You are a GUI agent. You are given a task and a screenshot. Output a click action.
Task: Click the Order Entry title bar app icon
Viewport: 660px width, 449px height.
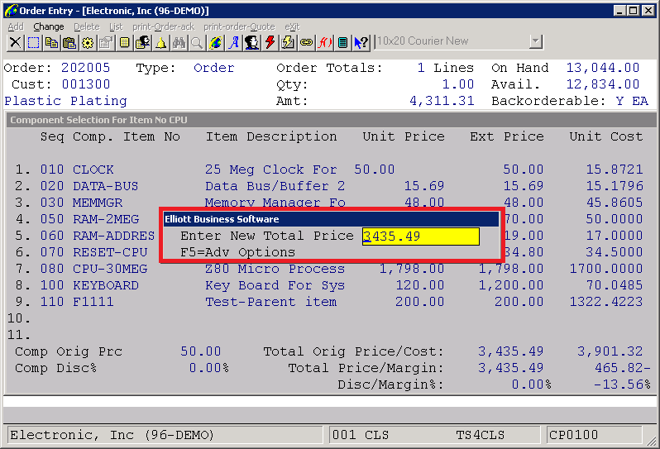pos(11,10)
